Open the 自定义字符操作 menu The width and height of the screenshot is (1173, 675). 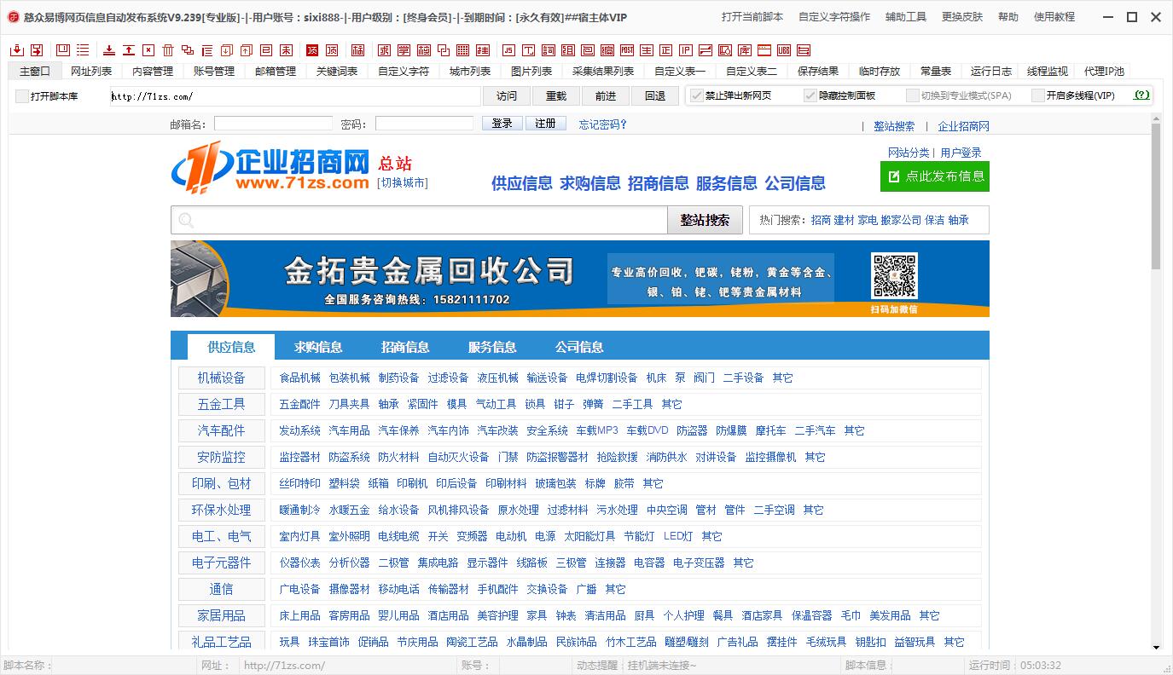pos(834,17)
